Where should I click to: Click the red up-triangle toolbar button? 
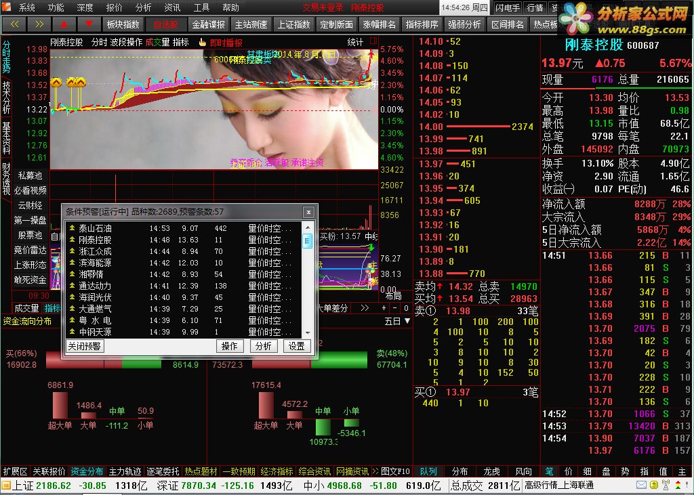click(64, 24)
